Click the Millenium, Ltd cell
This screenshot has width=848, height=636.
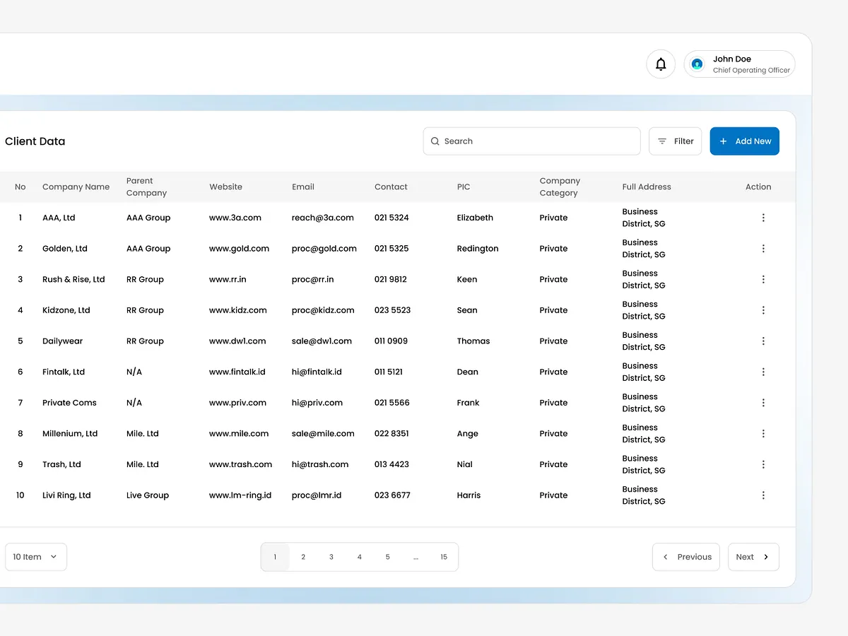[x=70, y=433]
